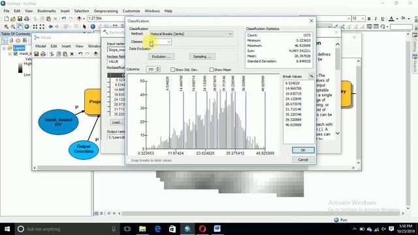Enable Show Std. Dev. checkbox

[172, 70]
